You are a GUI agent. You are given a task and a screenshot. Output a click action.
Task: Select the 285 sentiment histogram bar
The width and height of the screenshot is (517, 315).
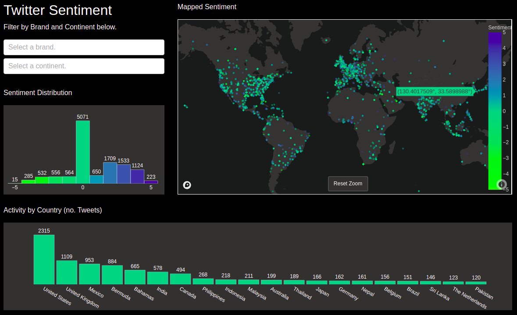click(x=29, y=181)
